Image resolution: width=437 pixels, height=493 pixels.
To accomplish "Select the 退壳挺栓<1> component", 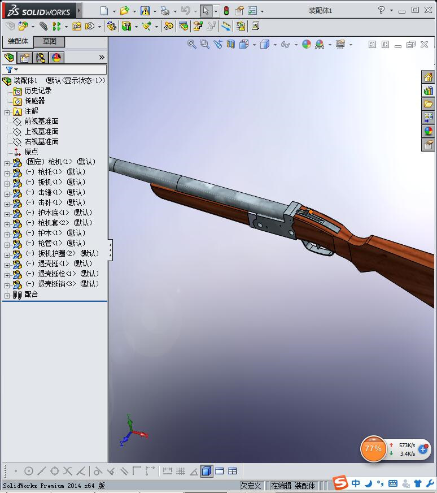I will click(x=62, y=274).
